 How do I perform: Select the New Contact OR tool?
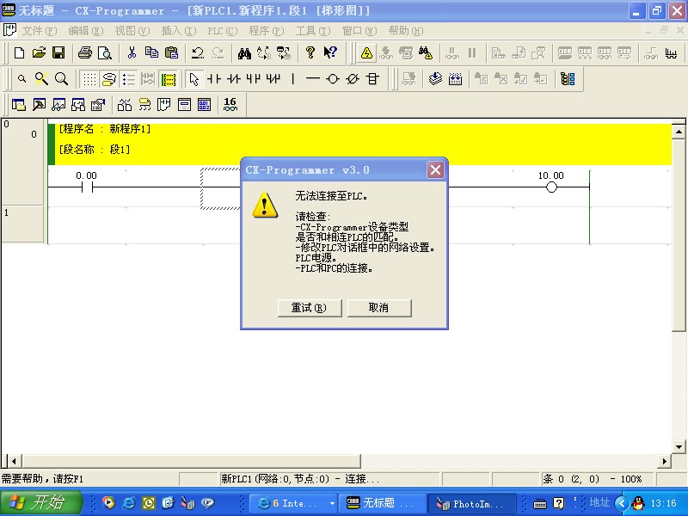click(253, 79)
